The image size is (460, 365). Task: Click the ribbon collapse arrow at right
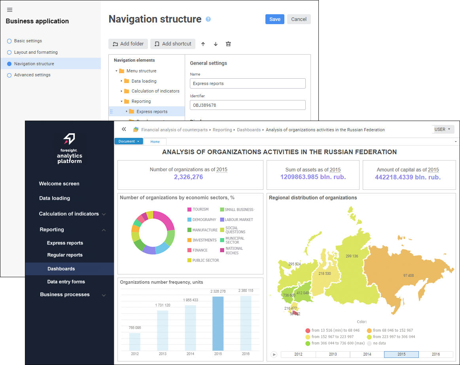pyautogui.click(x=456, y=142)
